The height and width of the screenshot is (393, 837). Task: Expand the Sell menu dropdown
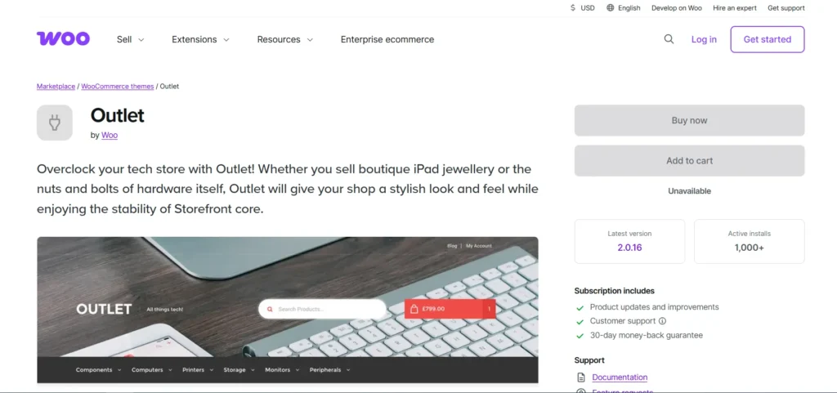click(x=131, y=39)
